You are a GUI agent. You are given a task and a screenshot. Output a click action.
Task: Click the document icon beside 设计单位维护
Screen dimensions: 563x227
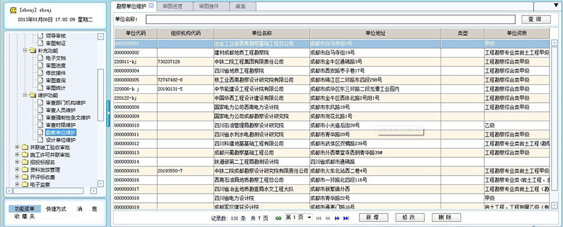coord(40,140)
